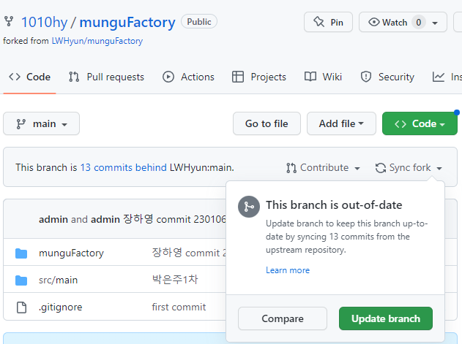
Task: Pin this repository
Action: click(x=328, y=22)
